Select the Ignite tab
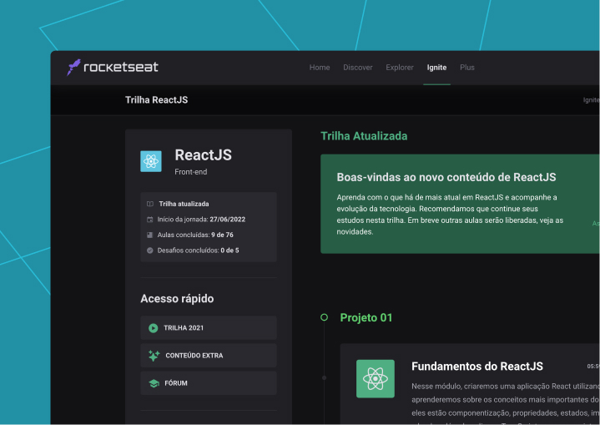The width and height of the screenshot is (600, 425). pos(436,68)
